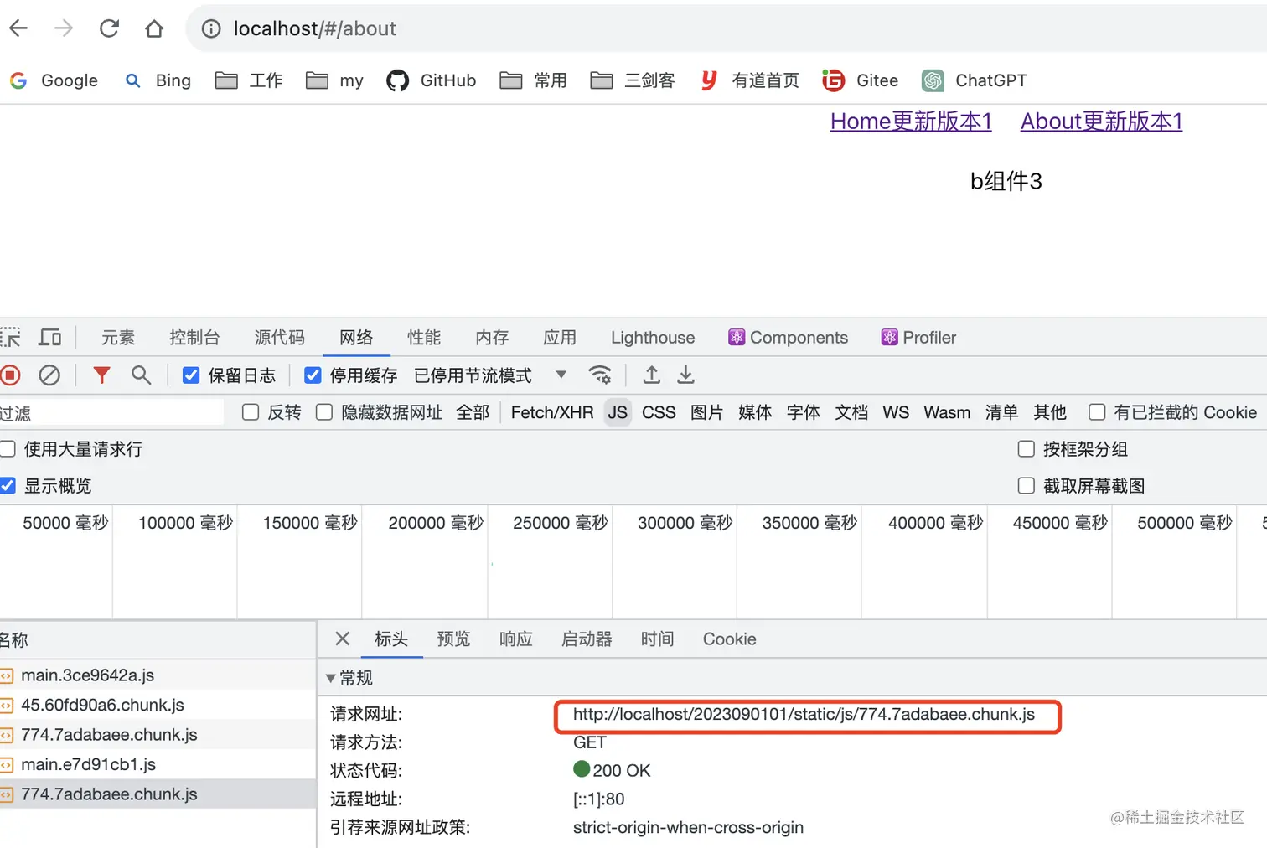Enable the 隐藏数据网址 checkbox
The height and width of the screenshot is (848, 1267).
[324, 412]
